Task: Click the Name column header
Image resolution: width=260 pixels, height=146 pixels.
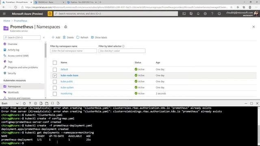Action: click(x=64, y=62)
